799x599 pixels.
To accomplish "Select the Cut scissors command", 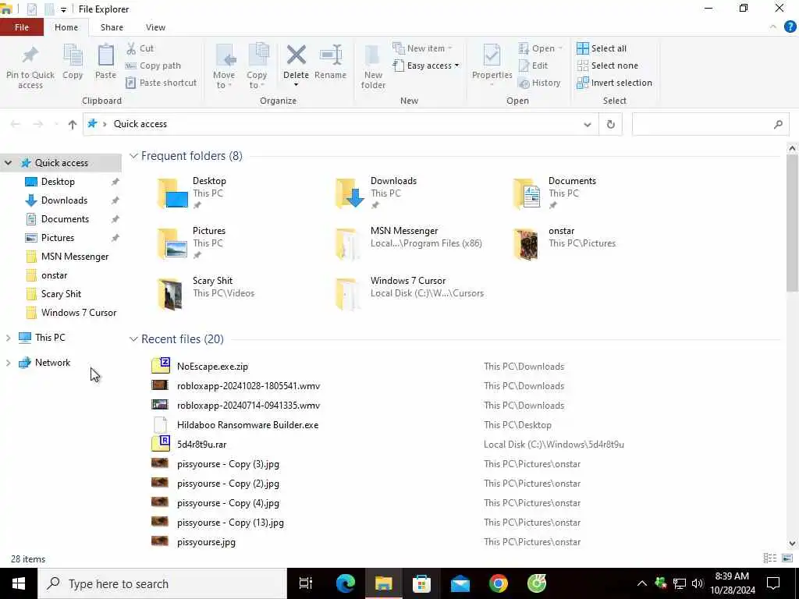I will click(x=140, y=48).
